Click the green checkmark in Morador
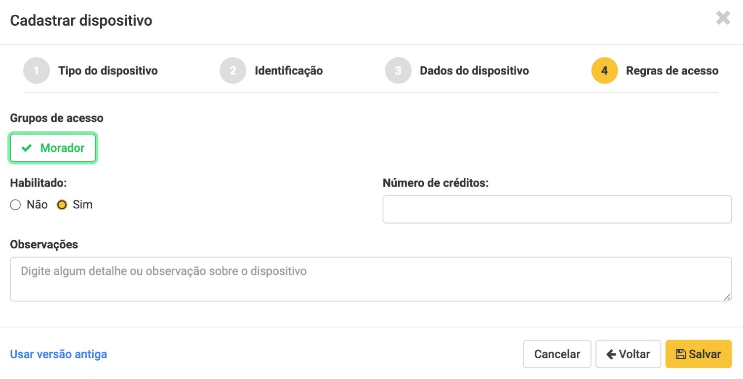Viewport: 743px width, 379px height. 27,148
